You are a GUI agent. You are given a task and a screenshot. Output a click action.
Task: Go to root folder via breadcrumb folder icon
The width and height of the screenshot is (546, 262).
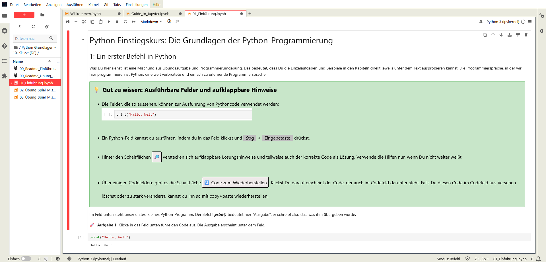click(16, 48)
